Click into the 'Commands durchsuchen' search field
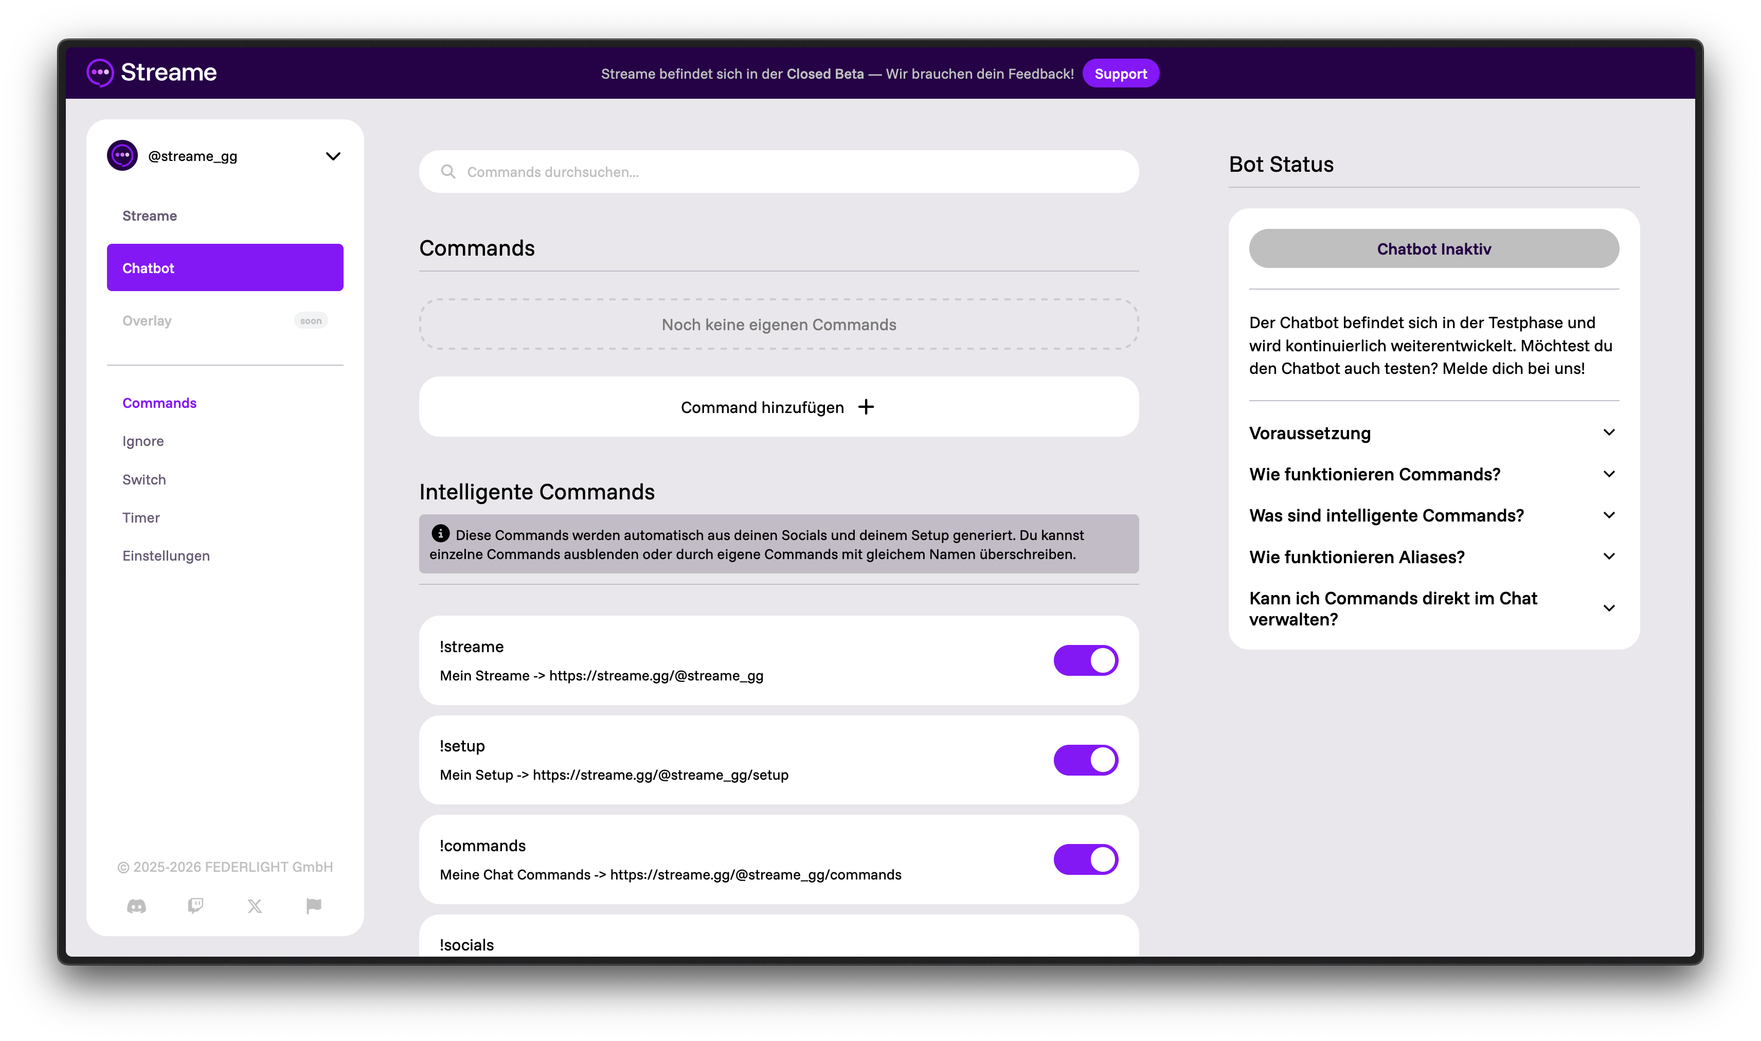Image resolution: width=1761 pixels, height=1041 pixels. coord(702,170)
